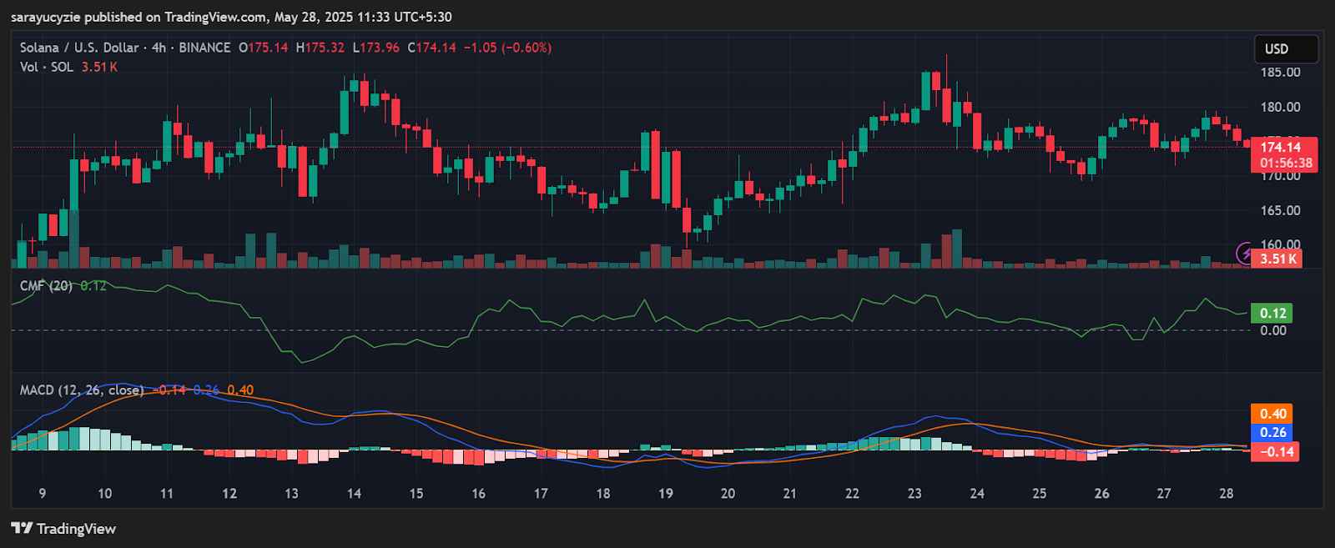Open the Vol · SOL indicator legend
Screen dimensions: 1335x548
47,67
